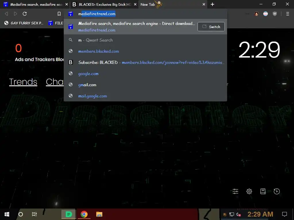Click Switch to existing tab button
The width and height of the screenshot is (294, 220).
[x=211, y=27]
